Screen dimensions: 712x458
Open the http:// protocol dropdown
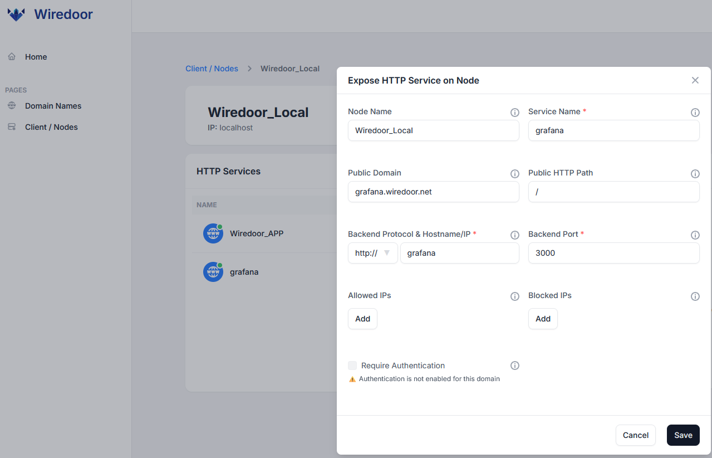point(373,253)
